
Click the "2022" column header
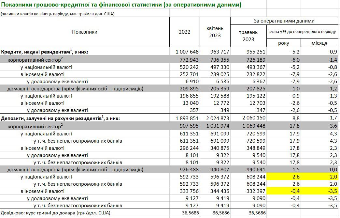coord(185,32)
